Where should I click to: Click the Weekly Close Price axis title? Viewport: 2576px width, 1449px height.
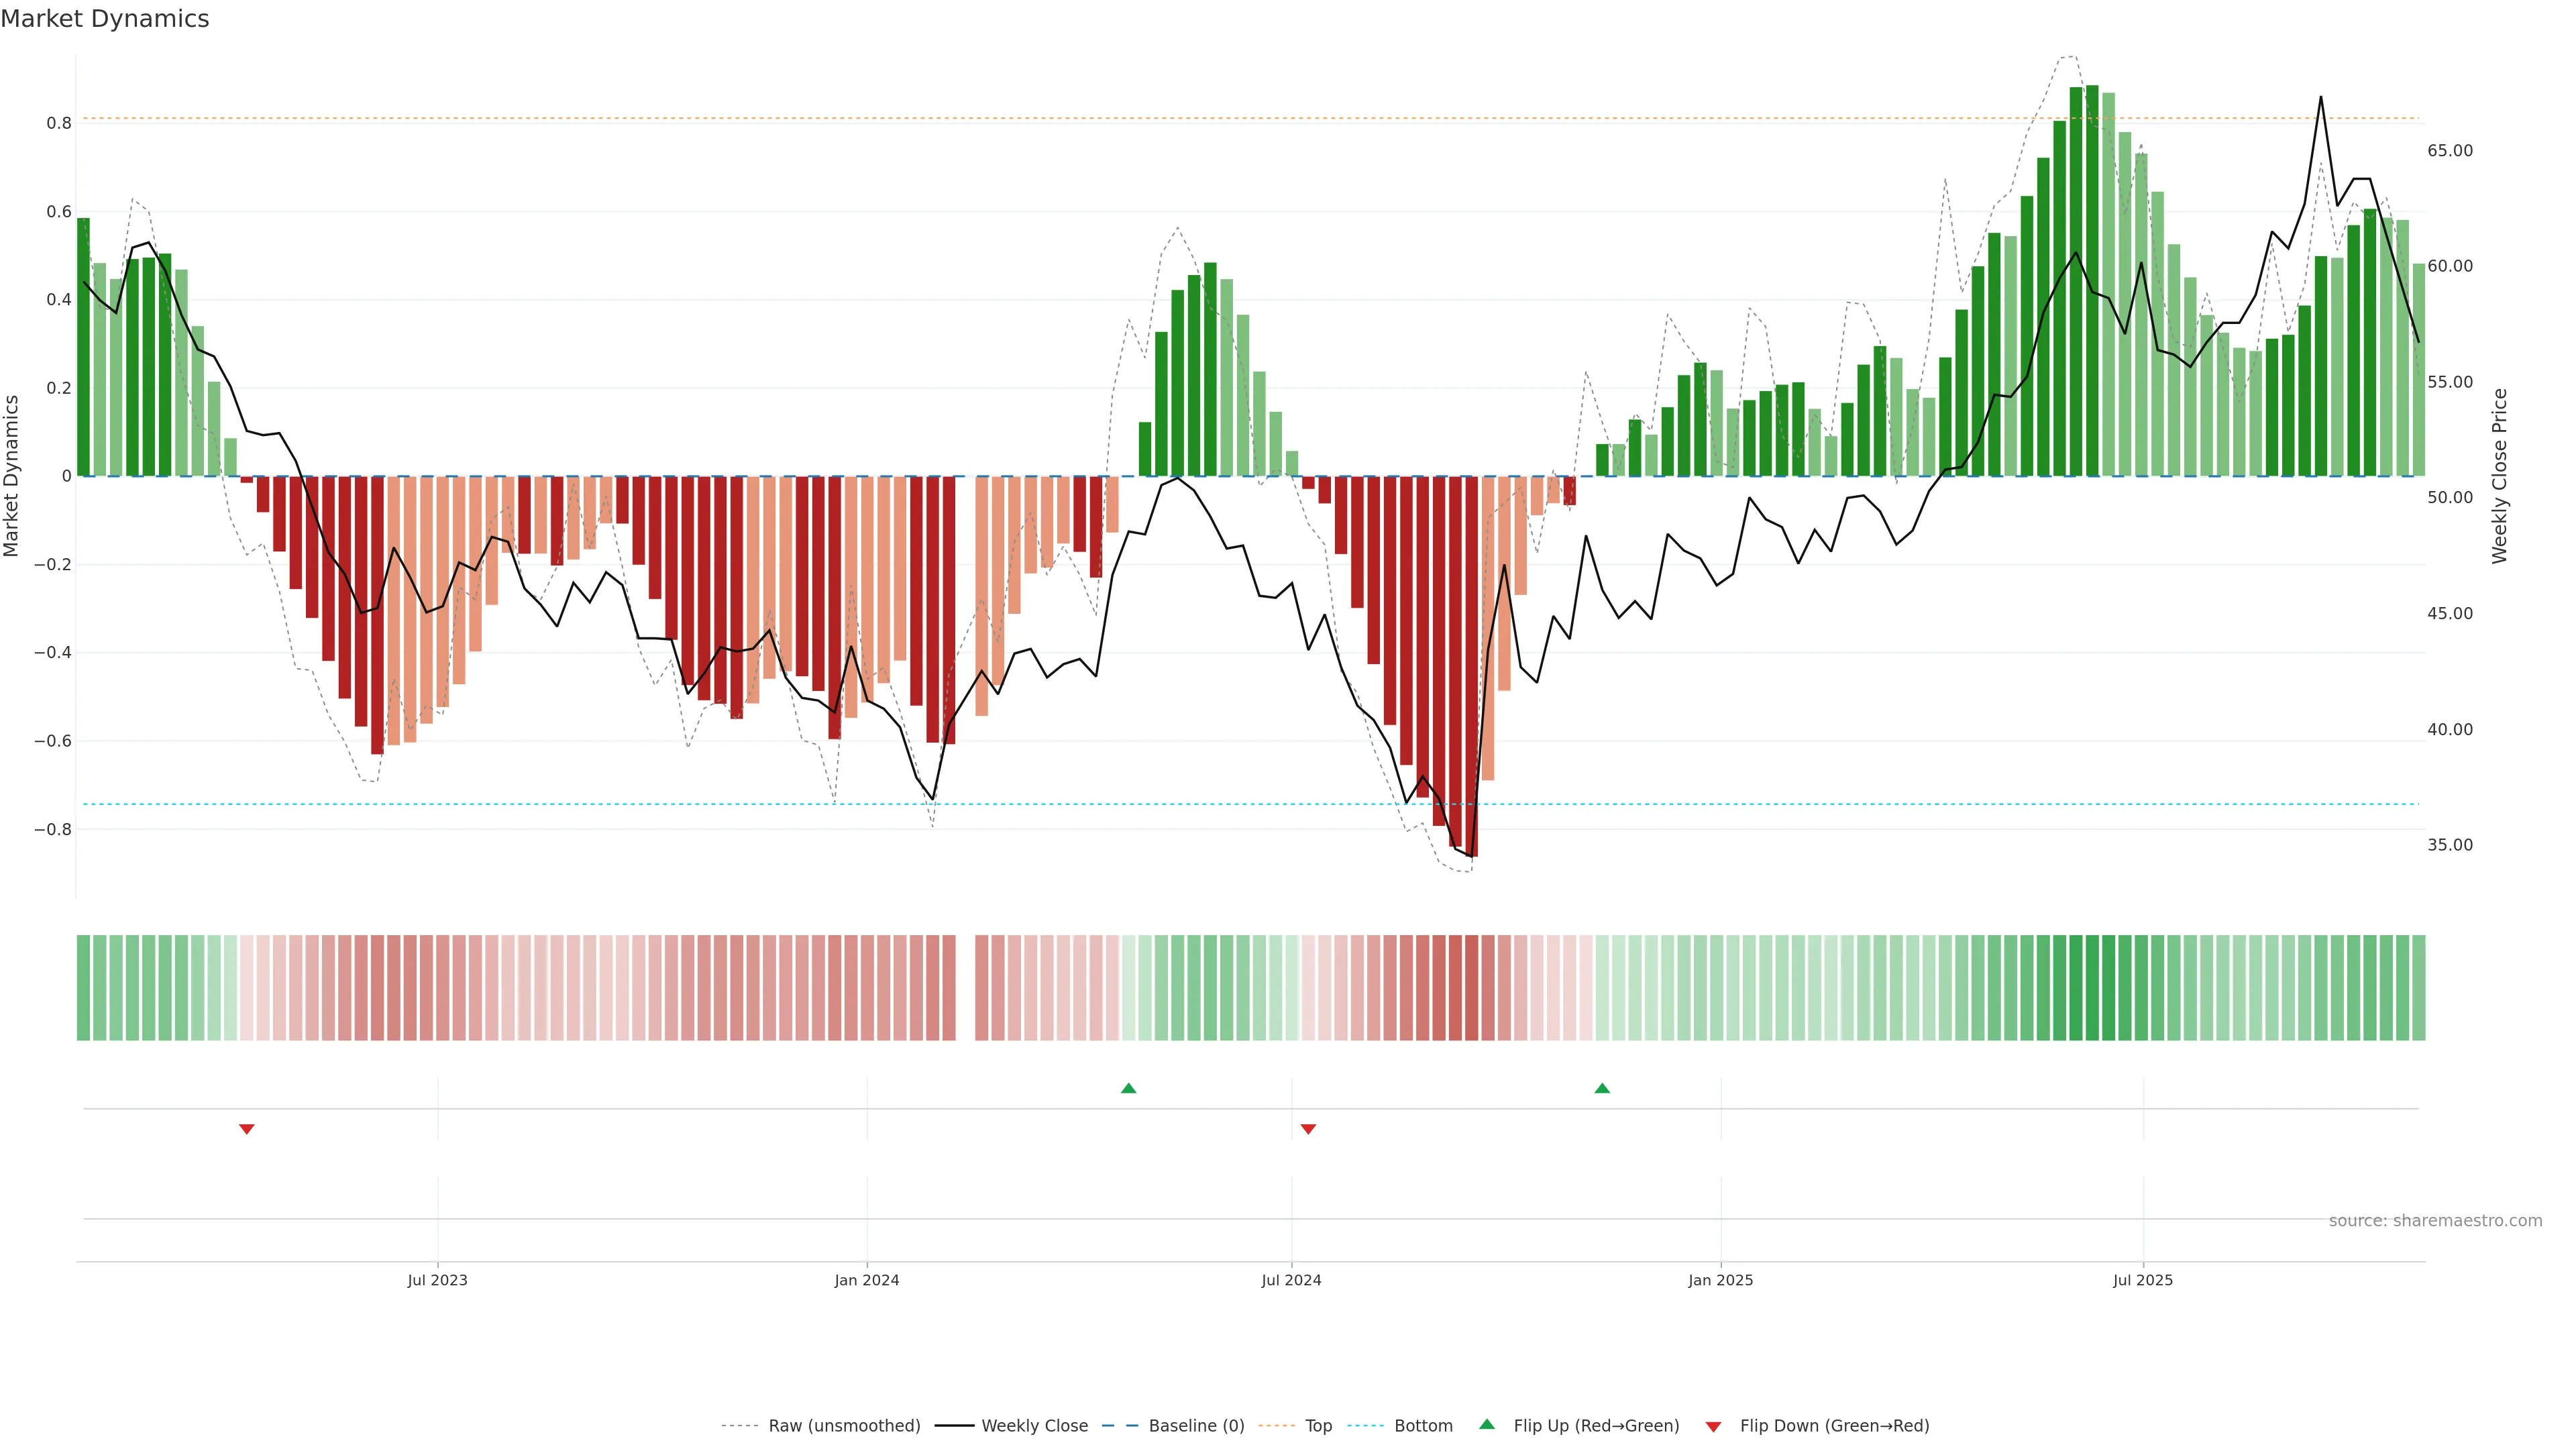[2499, 476]
